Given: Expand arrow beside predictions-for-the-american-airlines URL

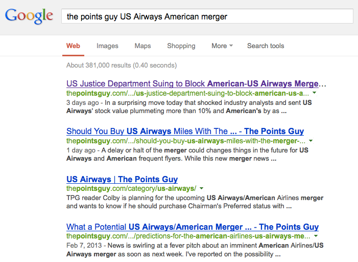Looking at the screenshot, I should pos(316,236).
